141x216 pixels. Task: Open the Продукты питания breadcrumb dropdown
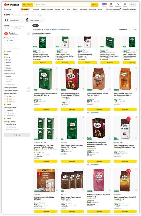tap(18, 15)
